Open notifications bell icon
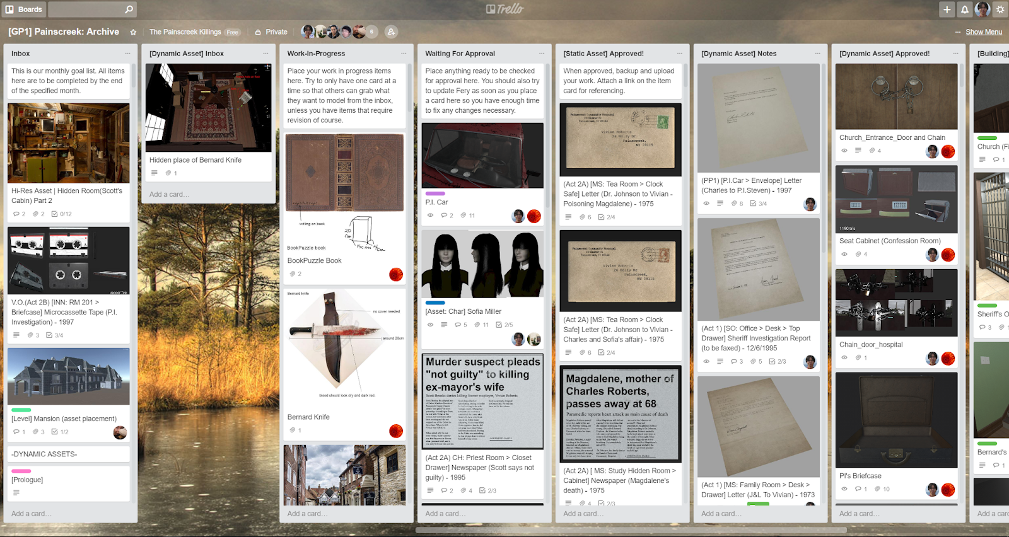Viewport: 1009px width, 537px height. (x=964, y=9)
